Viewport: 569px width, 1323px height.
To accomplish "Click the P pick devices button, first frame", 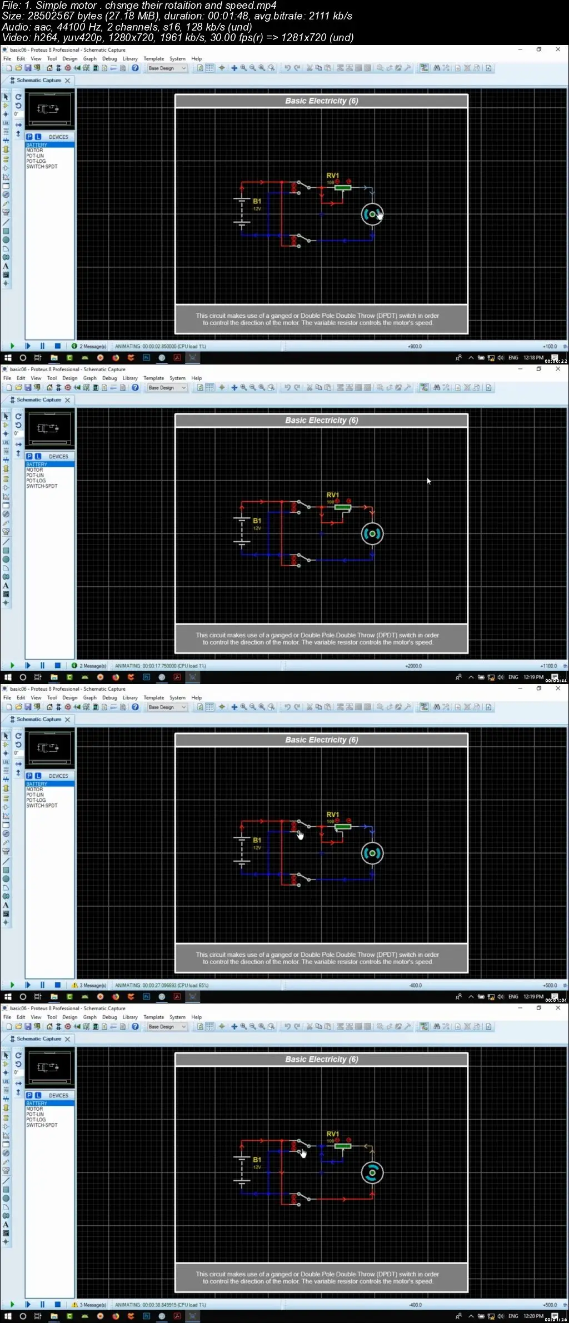I will click(x=29, y=137).
